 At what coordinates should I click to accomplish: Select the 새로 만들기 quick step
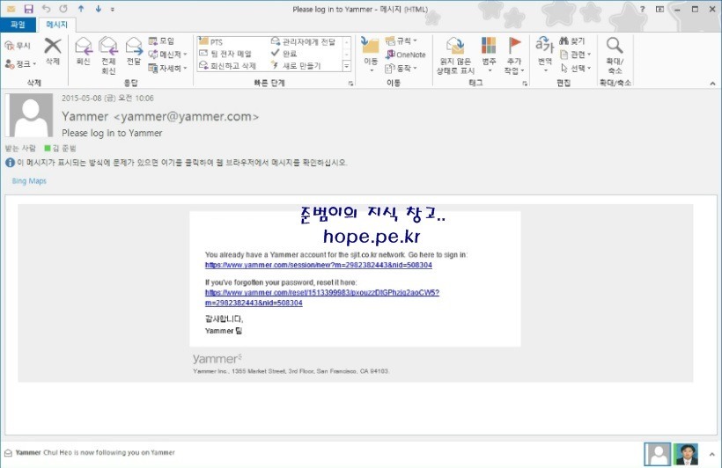[296, 66]
